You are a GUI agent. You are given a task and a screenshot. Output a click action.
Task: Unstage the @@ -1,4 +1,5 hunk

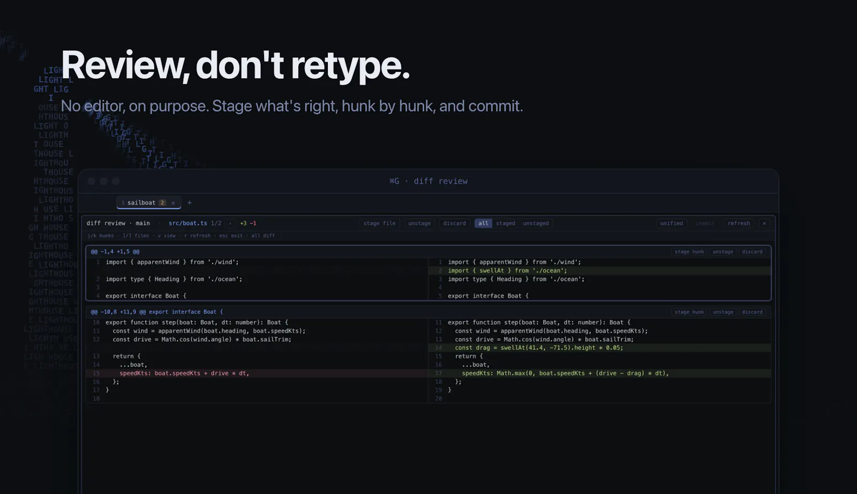[x=723, y=252]
